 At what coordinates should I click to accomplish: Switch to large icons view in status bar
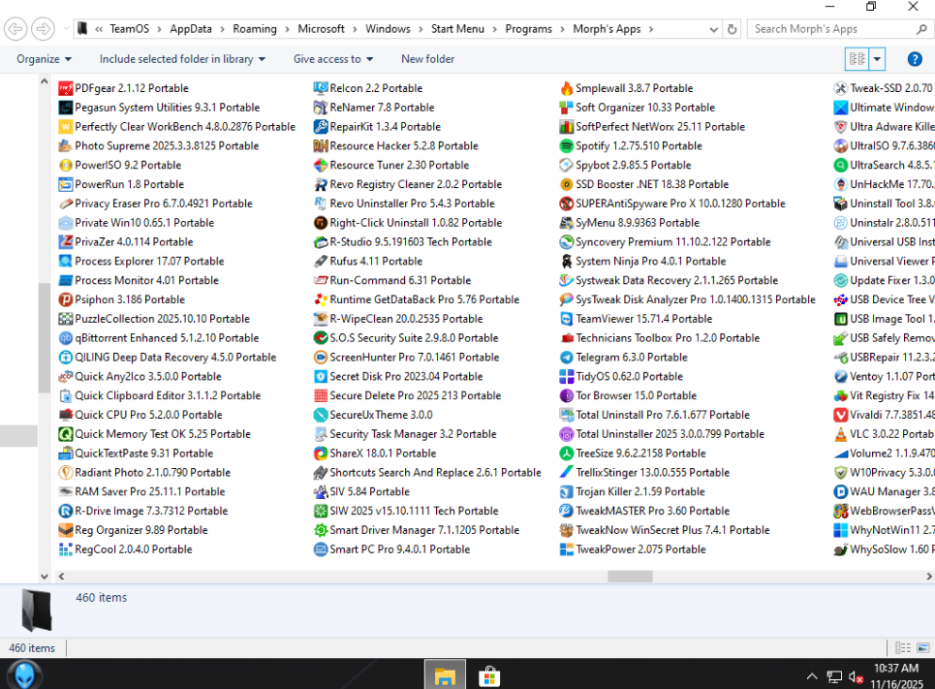pos(923,648)
